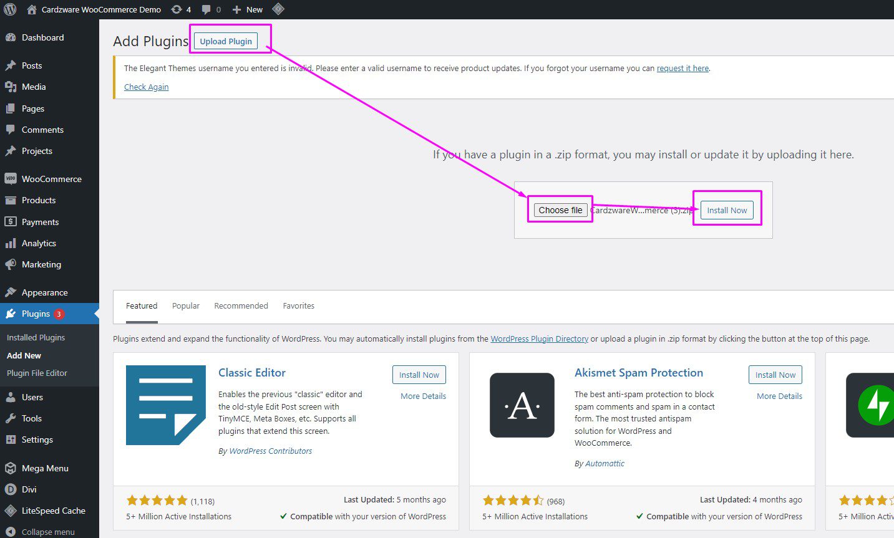Open the New item dropdown in the toolbar
This screenshot has height=538, width=894.
coord(247,9)
